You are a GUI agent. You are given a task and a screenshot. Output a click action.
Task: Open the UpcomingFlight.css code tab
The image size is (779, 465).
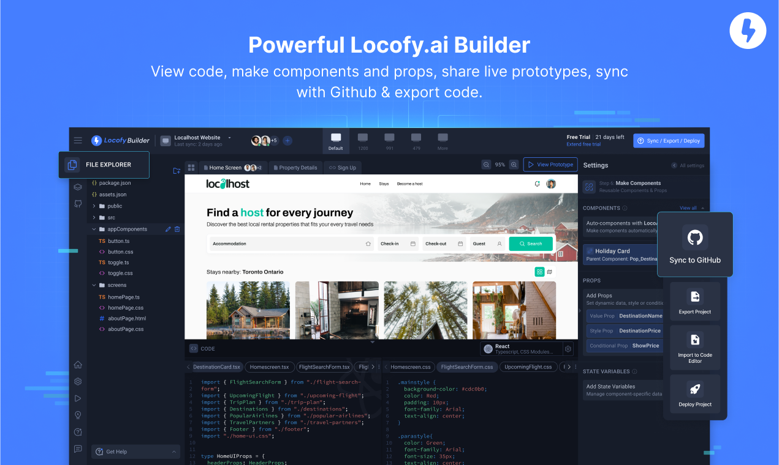tap(528, 367)
